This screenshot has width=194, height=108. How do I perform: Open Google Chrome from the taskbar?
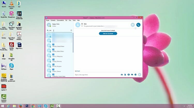pos(33,106)
